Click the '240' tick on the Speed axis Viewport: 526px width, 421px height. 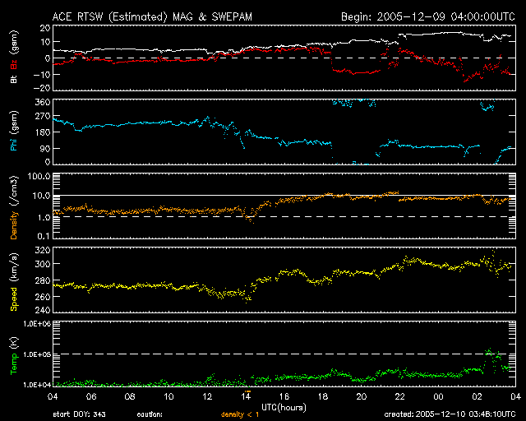pos(43,310)
